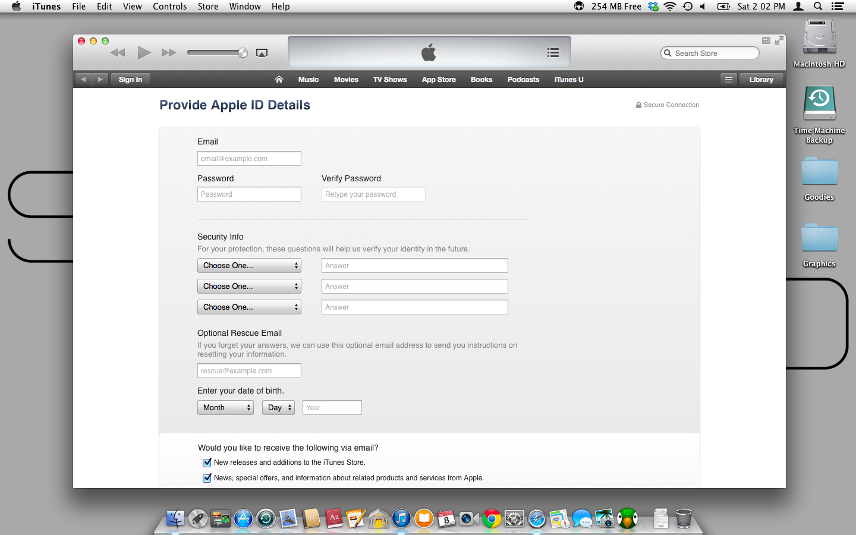Go back to the previous store page

[83, 79]
